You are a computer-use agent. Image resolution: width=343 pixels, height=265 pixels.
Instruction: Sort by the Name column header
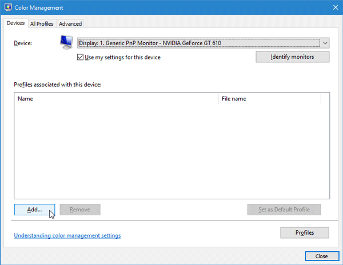tap(117, 99)
